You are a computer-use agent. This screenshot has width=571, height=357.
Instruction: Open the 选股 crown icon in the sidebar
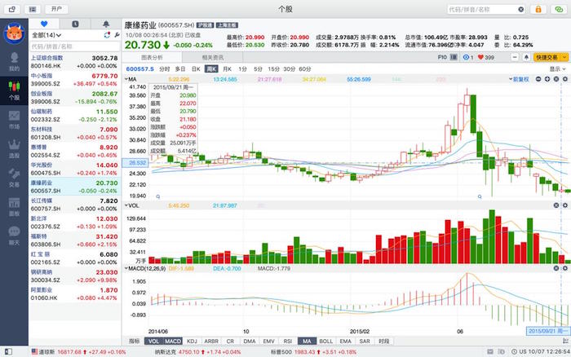(x=14, y=148)
